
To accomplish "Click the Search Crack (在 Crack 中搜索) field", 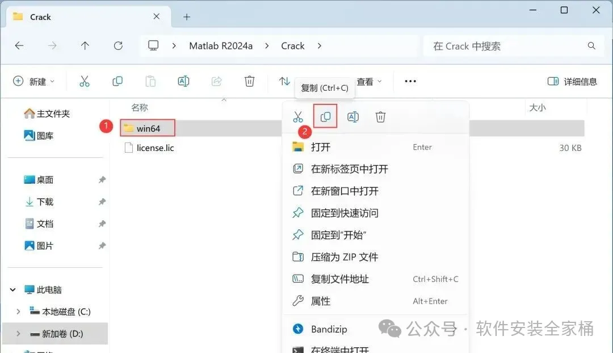I will pos(514,46).
